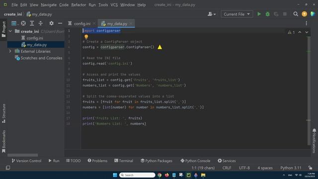Open the Current File run configuration dropdown

(237, 14)
